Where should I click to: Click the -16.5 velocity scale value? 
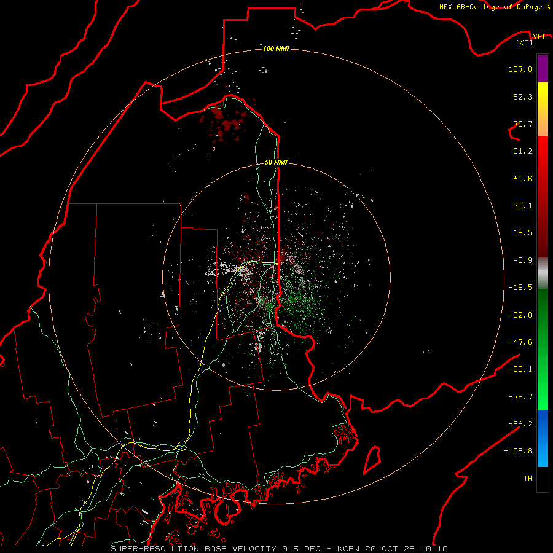click(520, 288)
